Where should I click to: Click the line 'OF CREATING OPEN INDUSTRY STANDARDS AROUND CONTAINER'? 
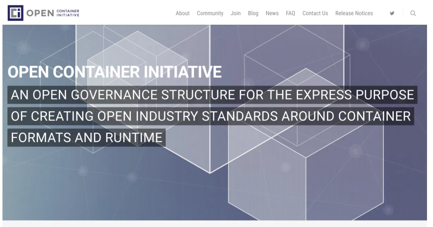(211, 116)
